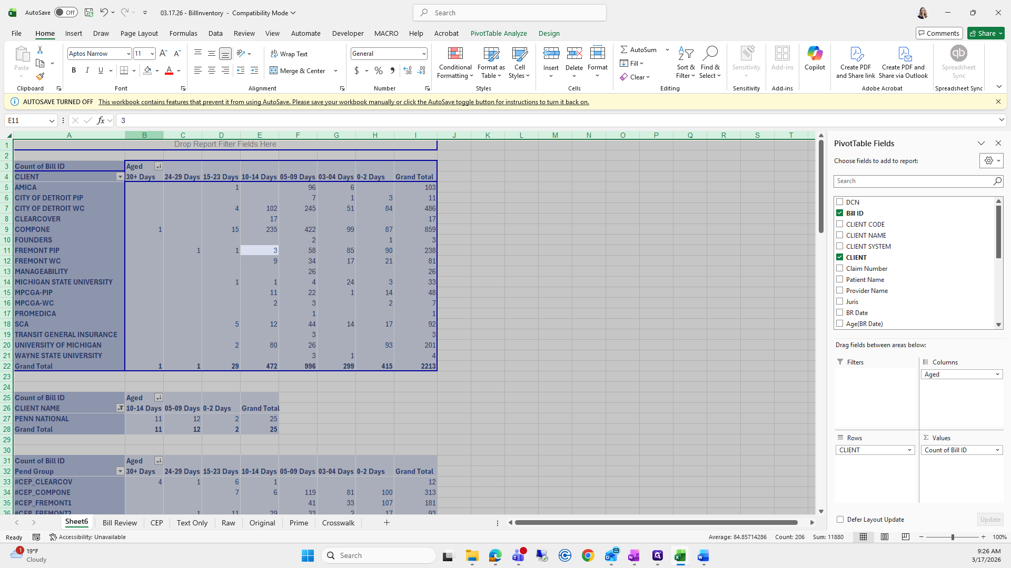1011x568 pixels.
Task: Check the CLIENT NAME field checkbox
Action: click(839, 235)
